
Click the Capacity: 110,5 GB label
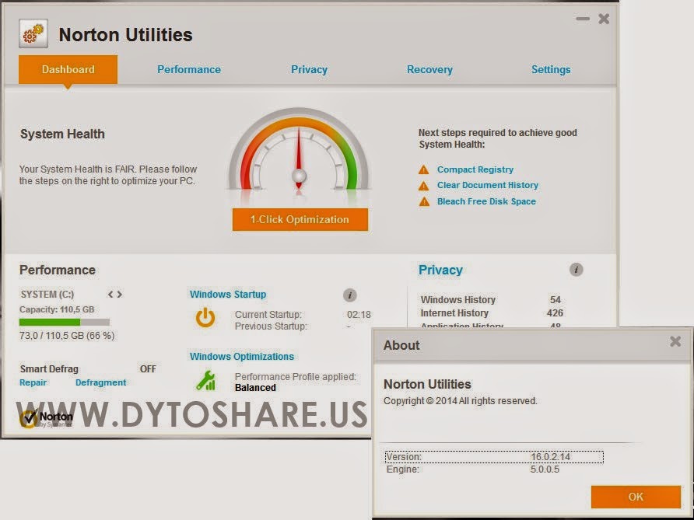coord(57,309)
